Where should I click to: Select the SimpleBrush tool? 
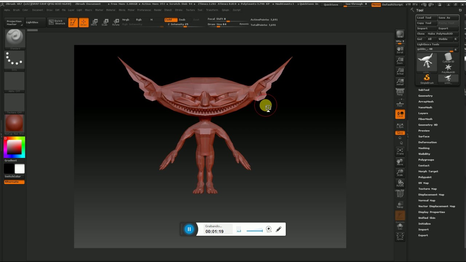[427, 79]
